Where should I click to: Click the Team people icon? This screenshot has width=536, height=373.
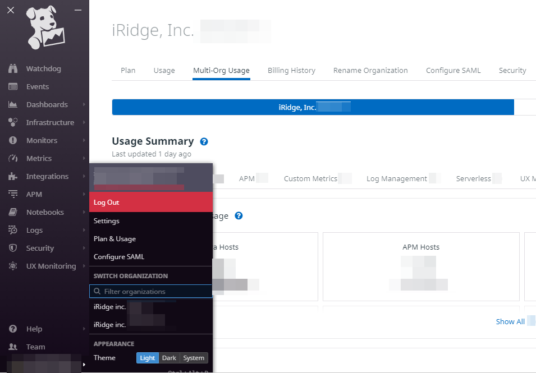point(13,347)
